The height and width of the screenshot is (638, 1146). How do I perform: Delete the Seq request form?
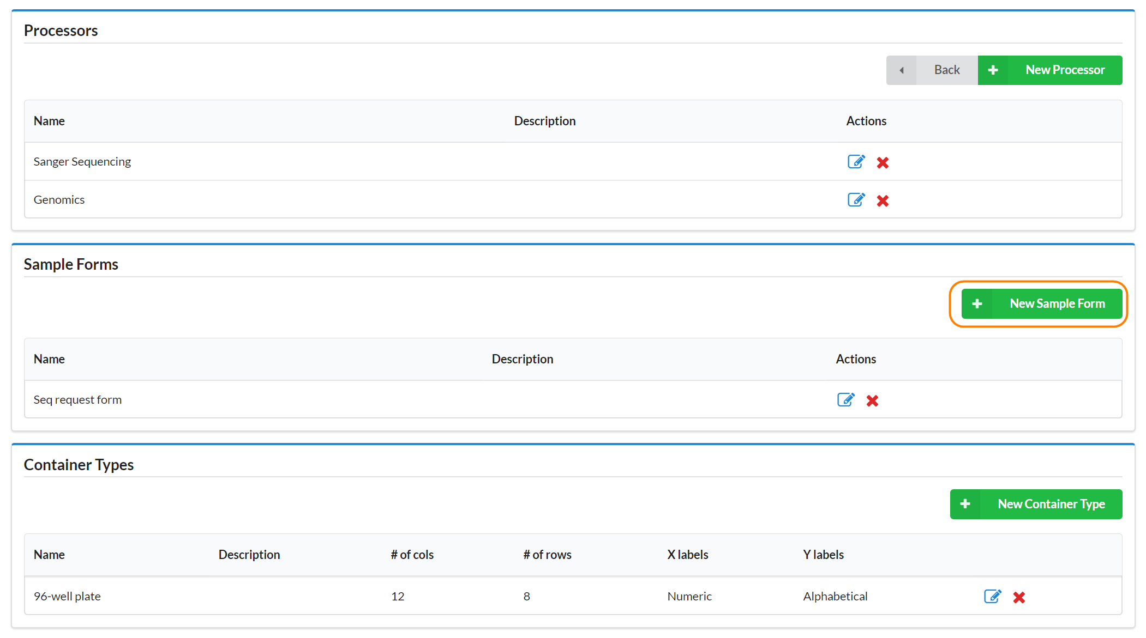[x=872, y=400]
